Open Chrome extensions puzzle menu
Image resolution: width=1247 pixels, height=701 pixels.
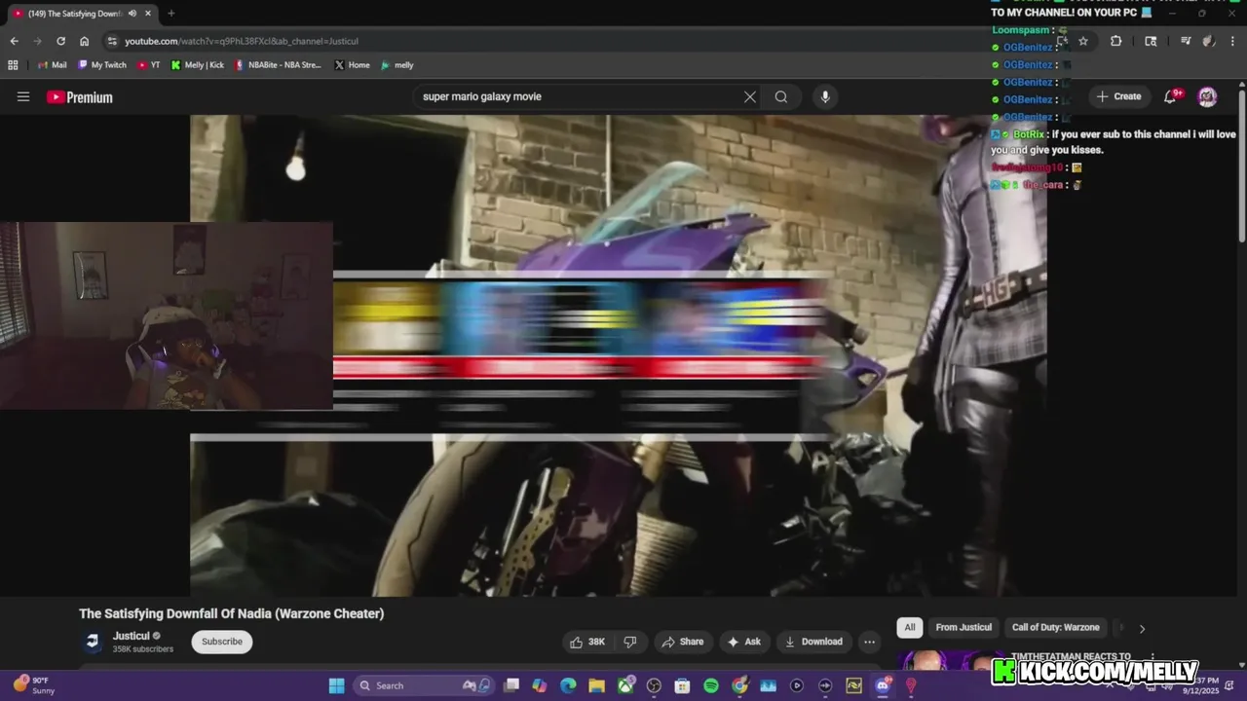point(1115,41)
